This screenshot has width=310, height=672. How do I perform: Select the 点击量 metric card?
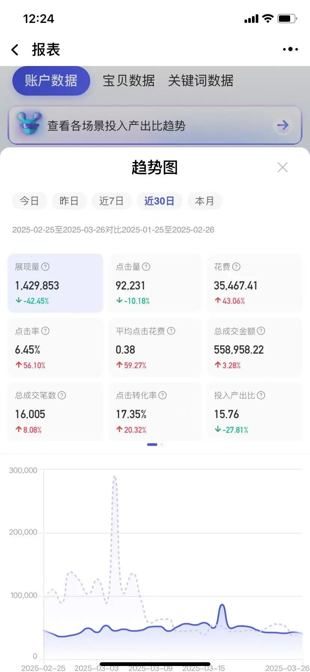coord(155,283)
